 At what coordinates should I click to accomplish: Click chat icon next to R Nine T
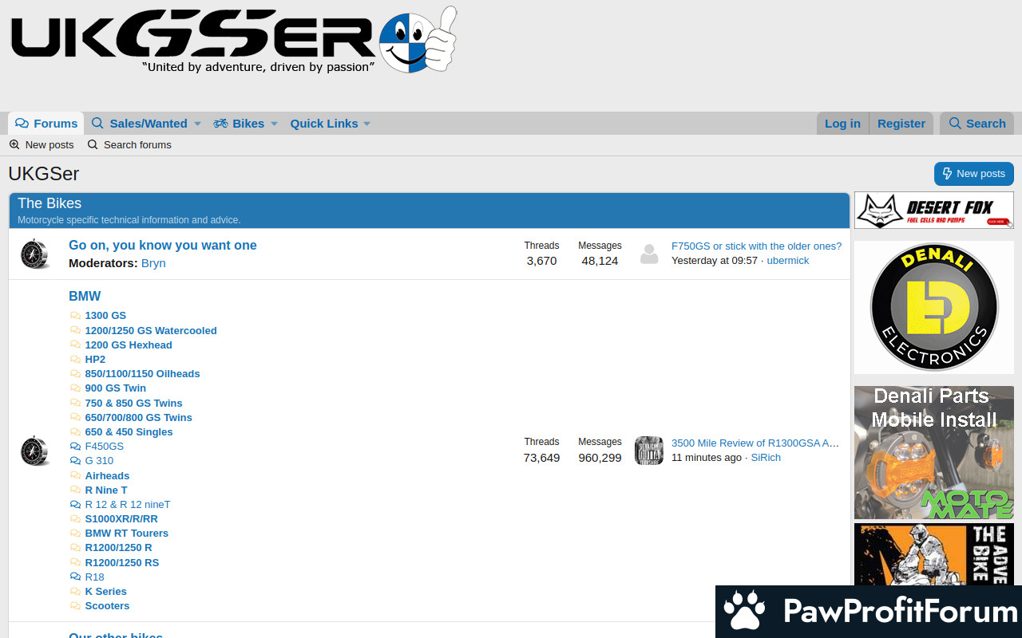75,490
